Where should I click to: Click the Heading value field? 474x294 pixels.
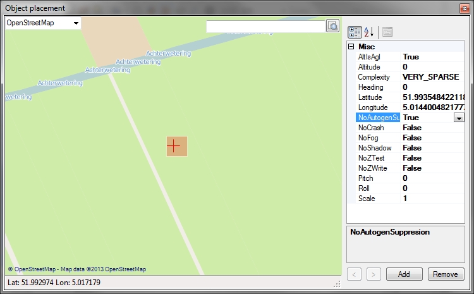coord(430,87)
